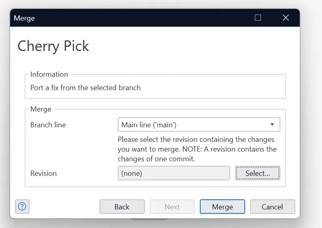The image size is (322, 228).
Task: Open the Branch line combo box
Action: pyautogui.click(x=199, y=125)
